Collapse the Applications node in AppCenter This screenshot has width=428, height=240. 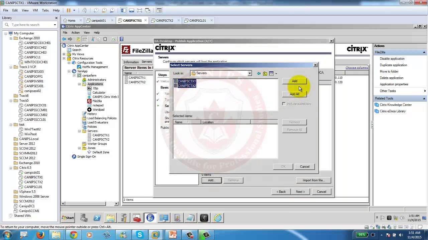coord(79,84)
